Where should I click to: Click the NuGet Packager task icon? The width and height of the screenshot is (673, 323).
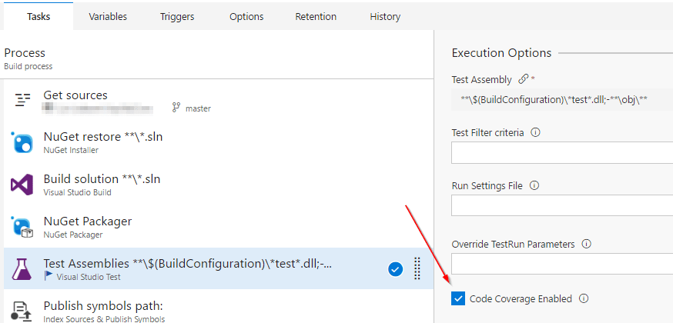click(22, 228)
